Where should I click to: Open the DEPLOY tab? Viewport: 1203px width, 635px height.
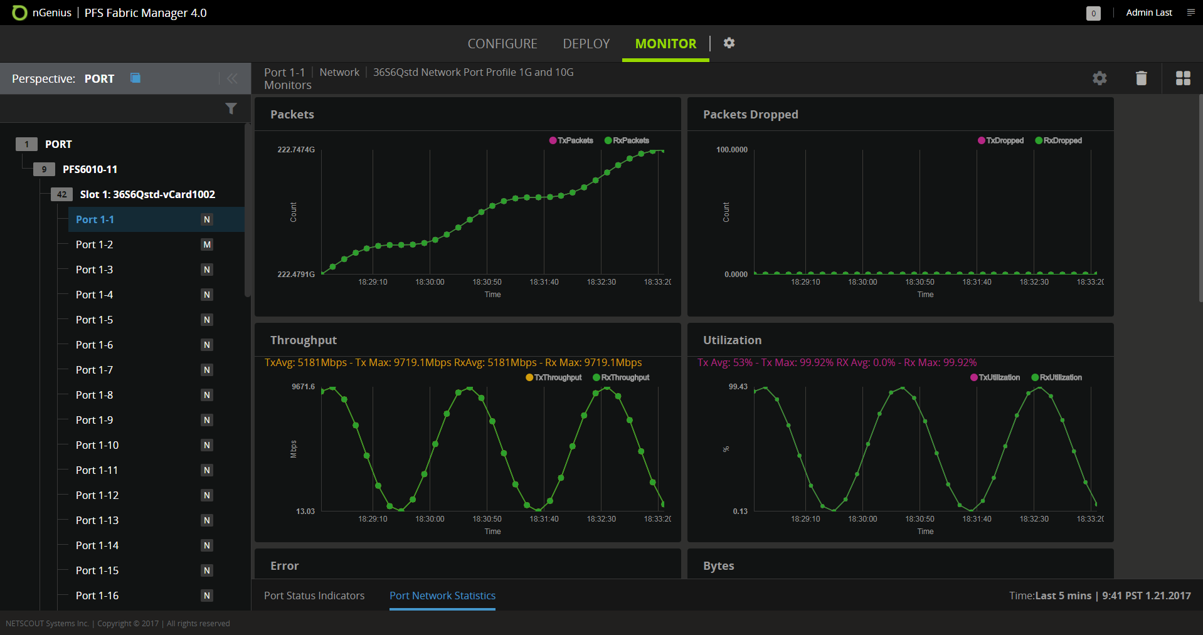[x=586, y=44]
